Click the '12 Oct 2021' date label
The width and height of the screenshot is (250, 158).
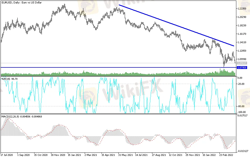coord(176,155)
